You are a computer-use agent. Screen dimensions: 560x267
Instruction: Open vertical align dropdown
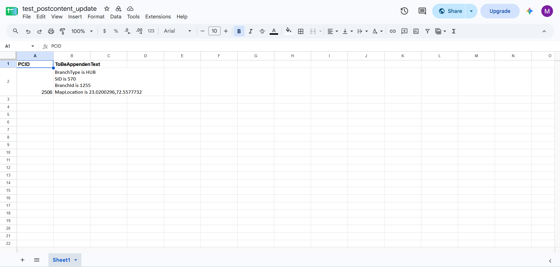[348, 31]
